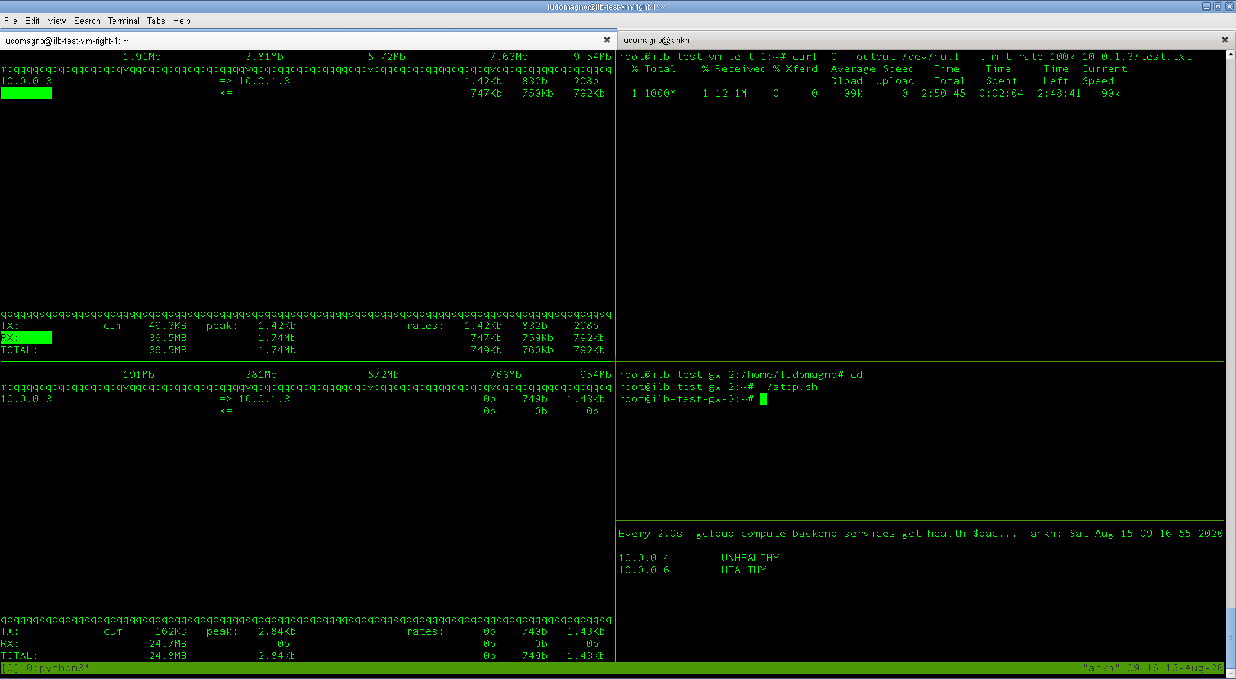The image size is (1236, 679).
Task: Open the Search menu
Action: pos(87,21)
